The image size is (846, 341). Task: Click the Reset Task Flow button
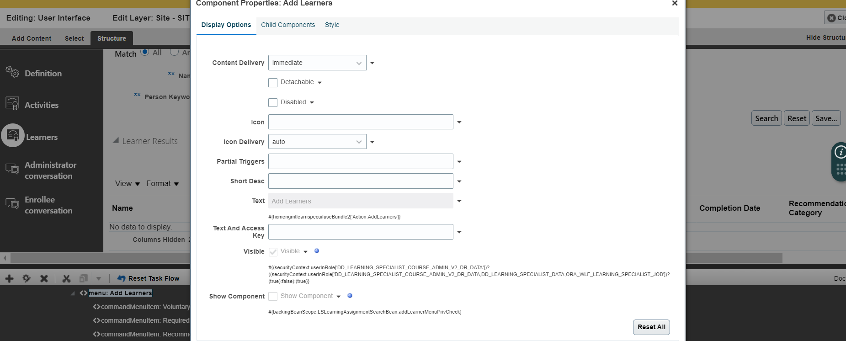pyautogui.click(x=149, y=278)
